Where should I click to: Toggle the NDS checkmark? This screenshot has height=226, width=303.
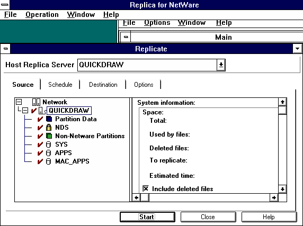pos(40,128)
